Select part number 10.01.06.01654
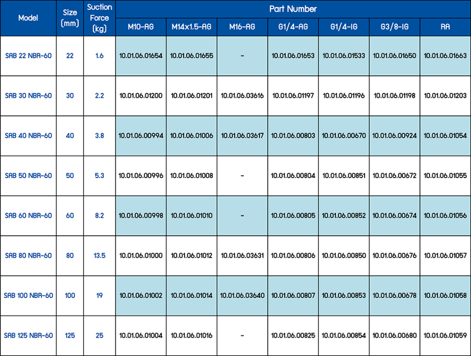471x356 pixels. tap(141, 56)
